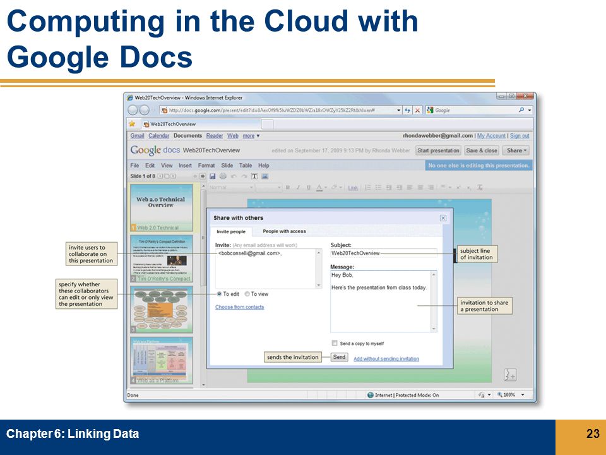This screenshot has width=606, height=455.
Task: Select Tim O'Reilly's Compact slide thumbnail
Action: 162,258
